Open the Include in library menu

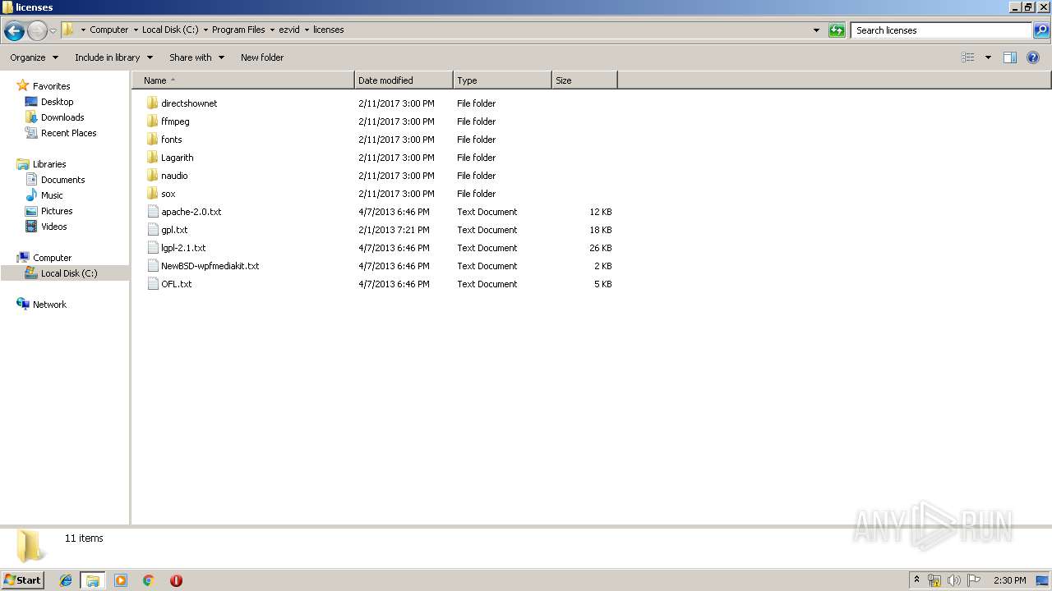pos(113,57)
